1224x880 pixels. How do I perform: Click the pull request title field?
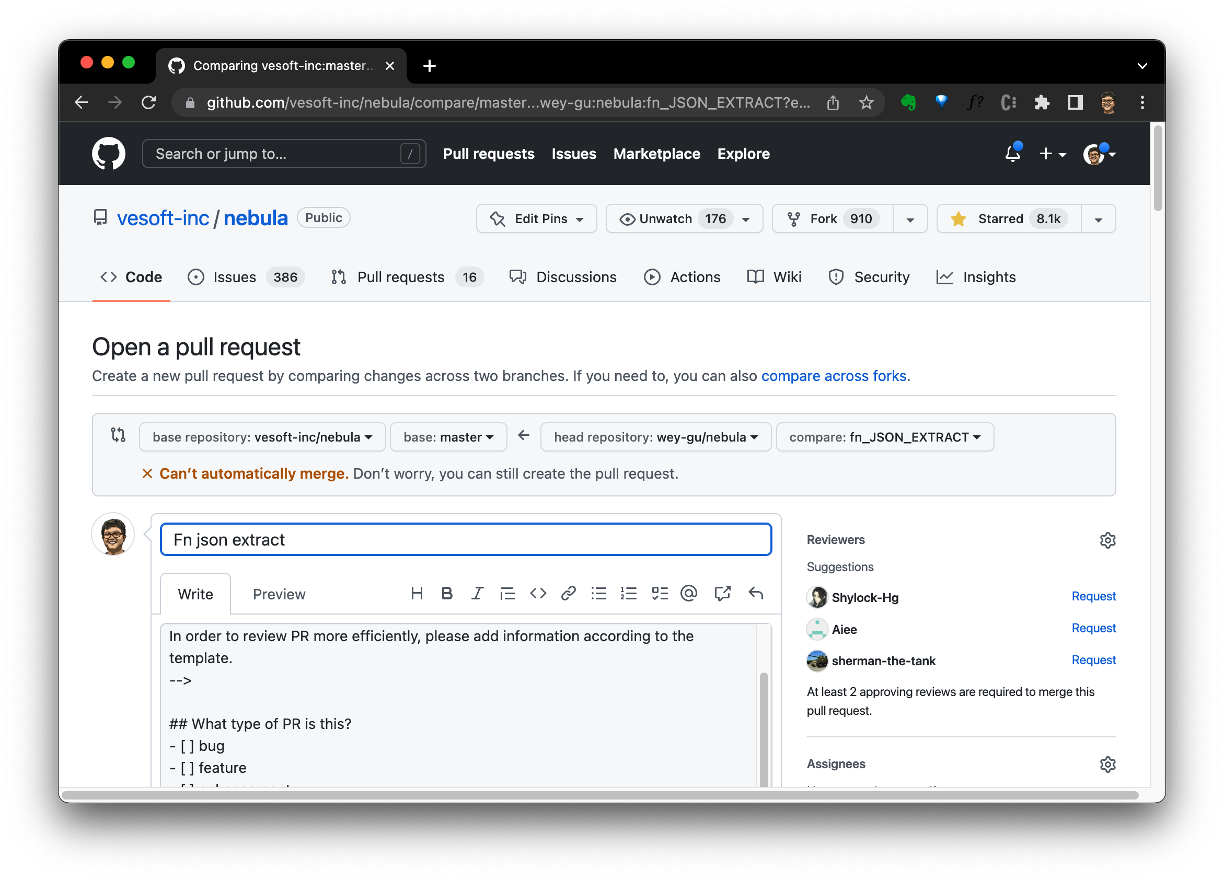(465, 539)
